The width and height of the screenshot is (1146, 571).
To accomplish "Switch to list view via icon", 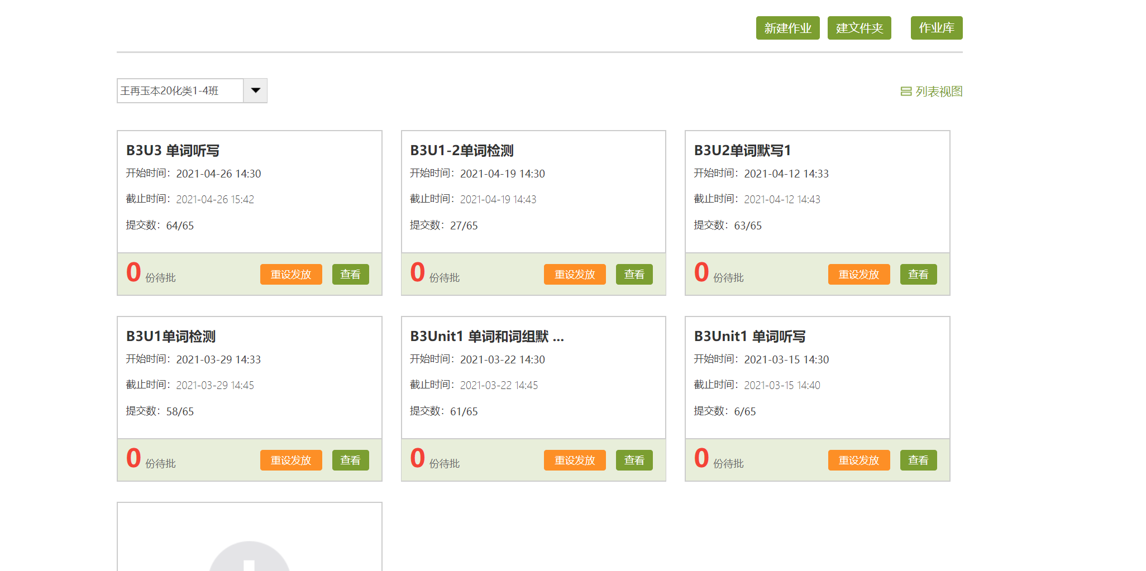I will click(906, 92).
